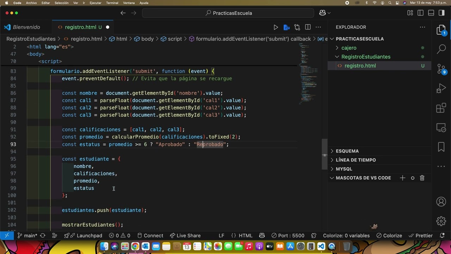Image resolution: width=451 pixels, height=254 pixels.
Task: Open source control graph icon in status bar
Action: tap(55, 236)
